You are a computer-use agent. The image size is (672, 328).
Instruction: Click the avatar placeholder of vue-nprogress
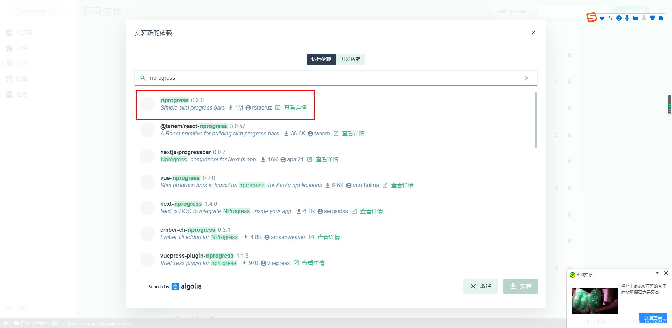point(147,182)
